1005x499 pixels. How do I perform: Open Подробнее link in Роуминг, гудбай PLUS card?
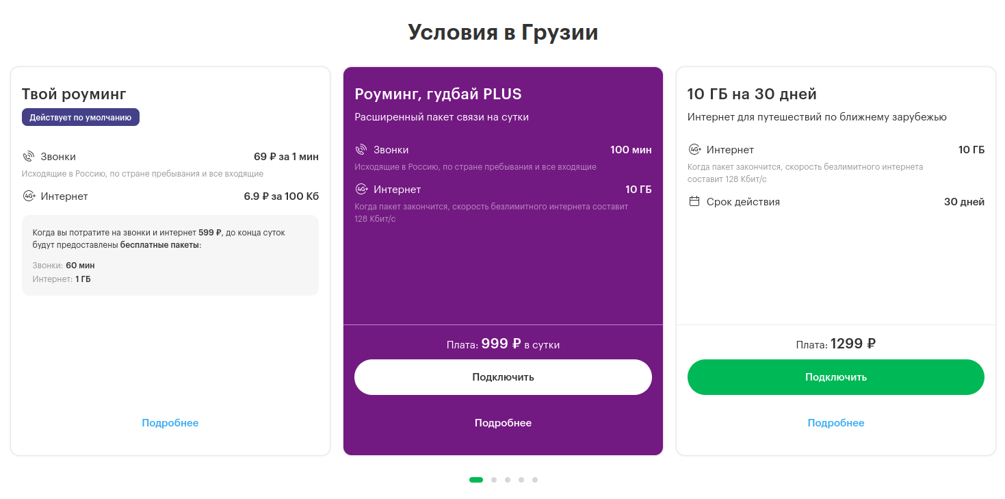503,423
